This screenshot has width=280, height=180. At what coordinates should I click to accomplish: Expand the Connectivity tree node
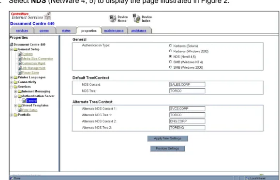coord(12,82)
